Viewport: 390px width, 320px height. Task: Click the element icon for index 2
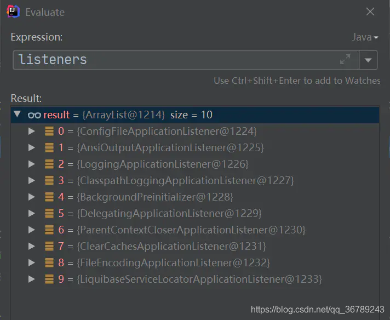click(49, 164)
